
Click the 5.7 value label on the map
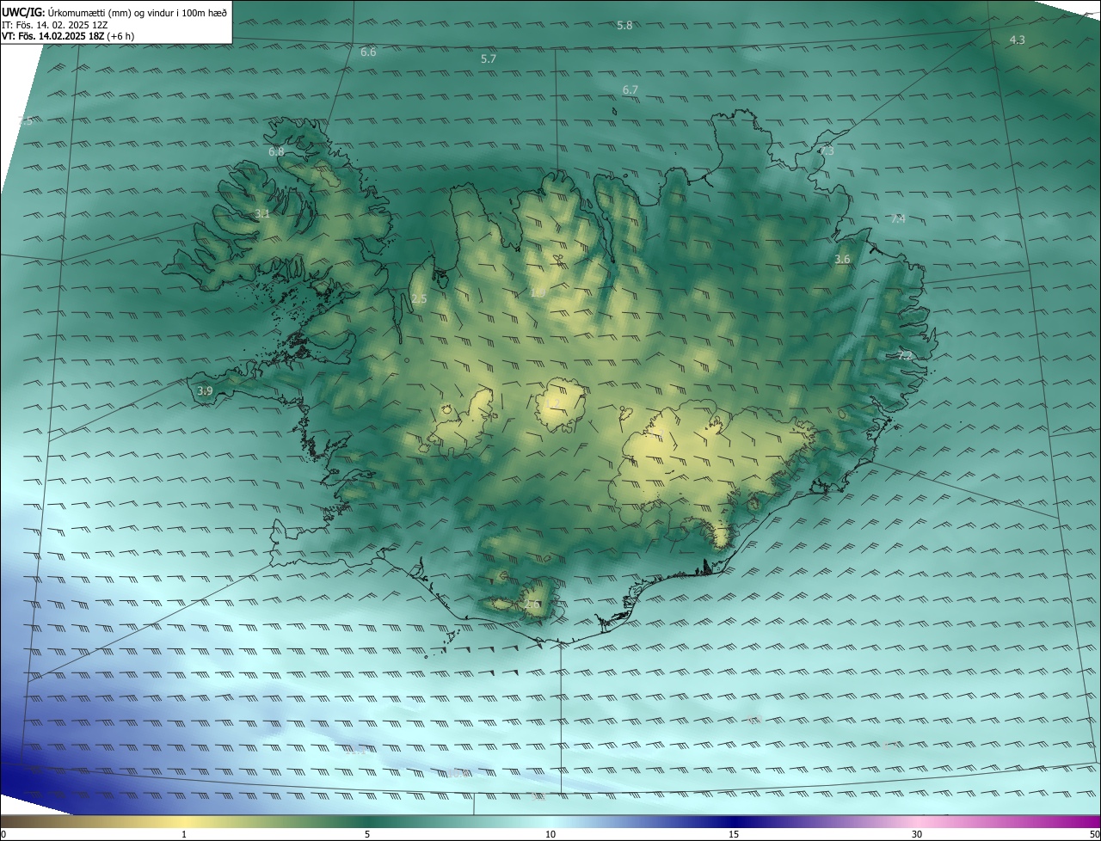(x=489, y=59)
